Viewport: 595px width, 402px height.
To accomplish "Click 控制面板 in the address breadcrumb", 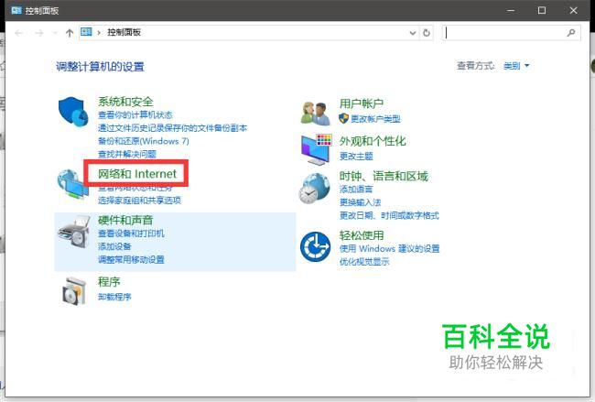I will pos(124,32).
